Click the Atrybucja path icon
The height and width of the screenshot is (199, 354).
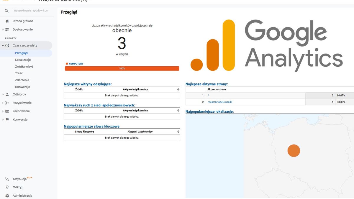coord(7,179)
